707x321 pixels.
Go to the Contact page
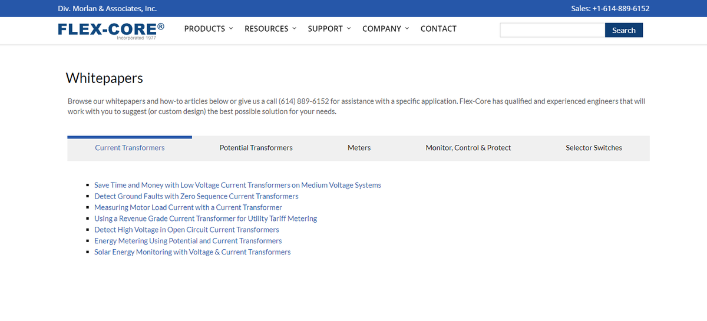[438, 29]
